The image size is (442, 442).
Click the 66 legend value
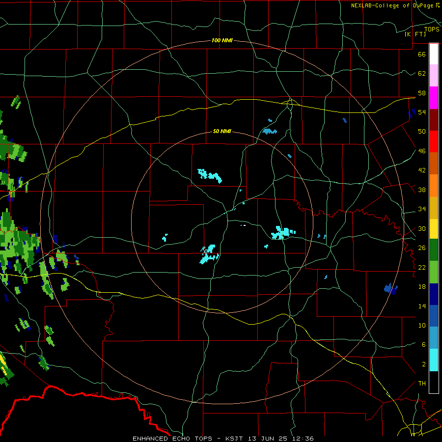422,54
